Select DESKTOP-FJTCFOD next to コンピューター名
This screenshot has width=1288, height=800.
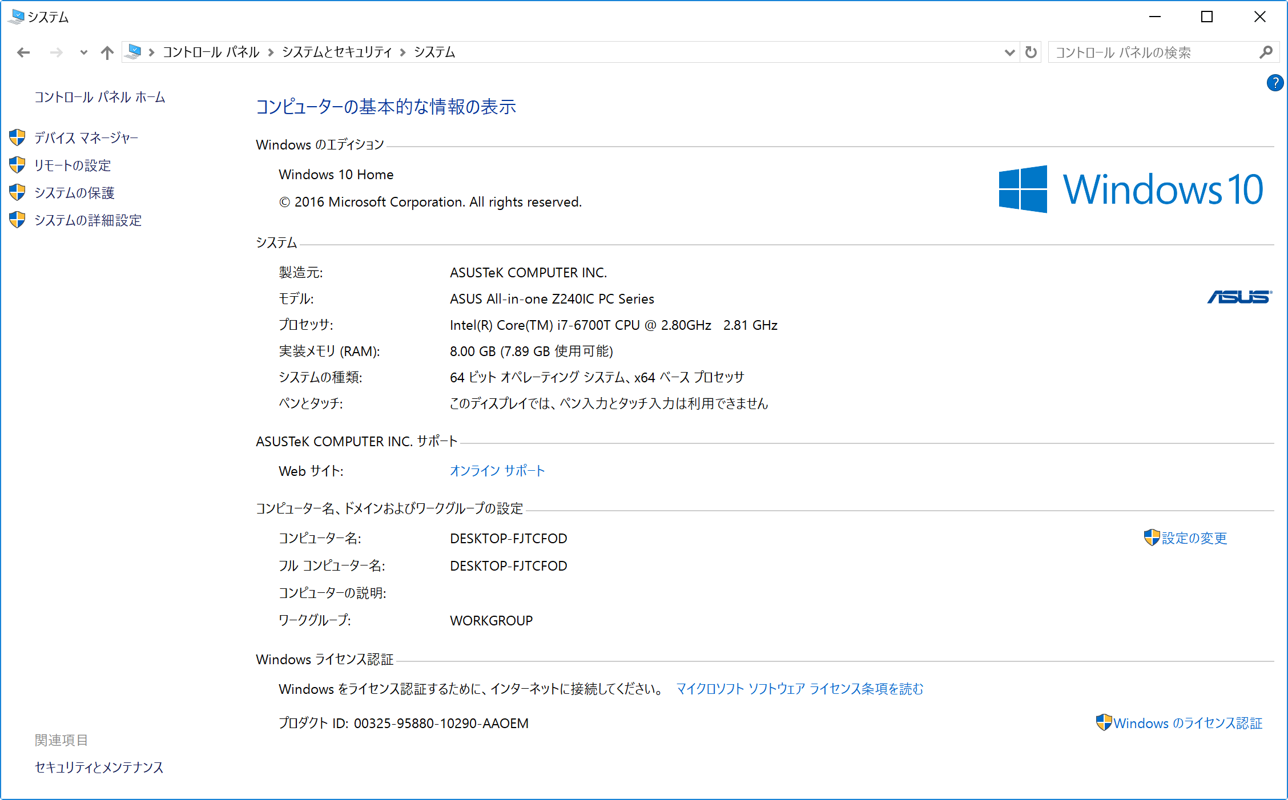coord(508,538)
